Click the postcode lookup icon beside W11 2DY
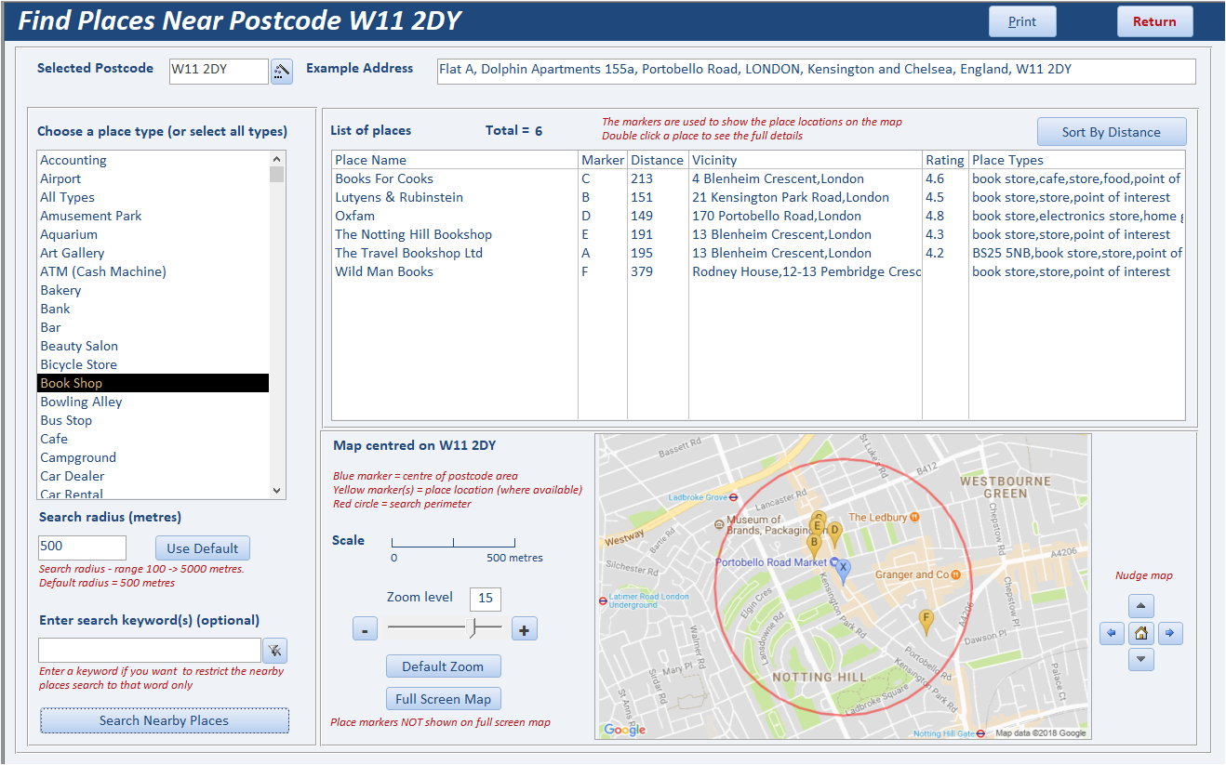The width and height of the screenshot is (1226, 765). click(282, 72)
